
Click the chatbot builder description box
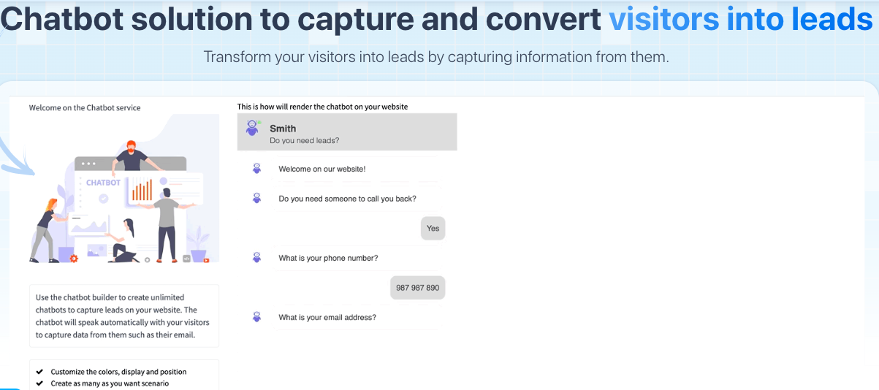pyautogui.click(x=124, y=316)
